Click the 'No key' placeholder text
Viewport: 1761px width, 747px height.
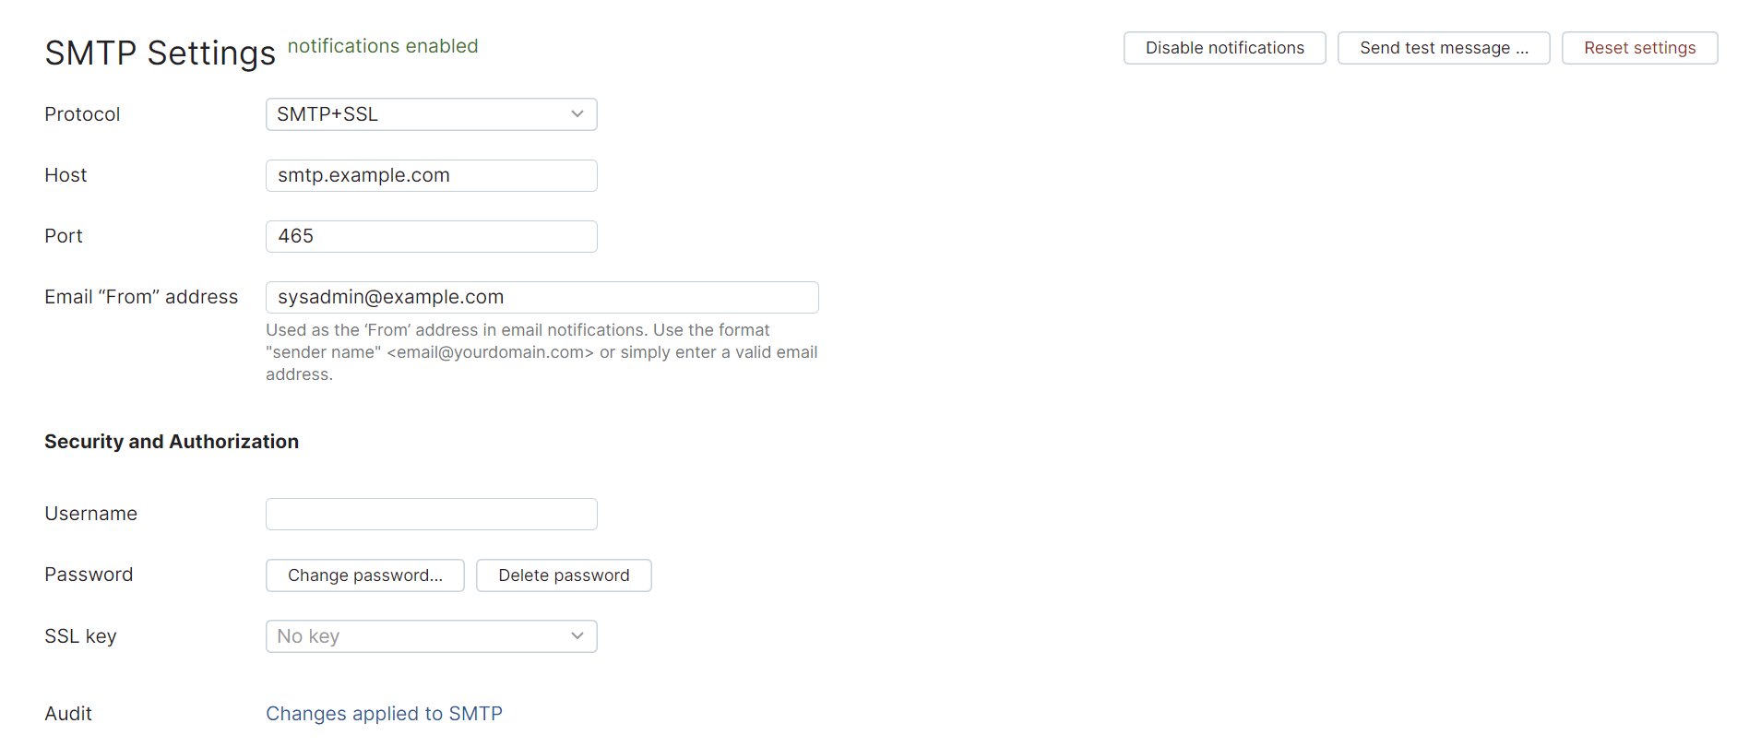(x=308, y=635)
